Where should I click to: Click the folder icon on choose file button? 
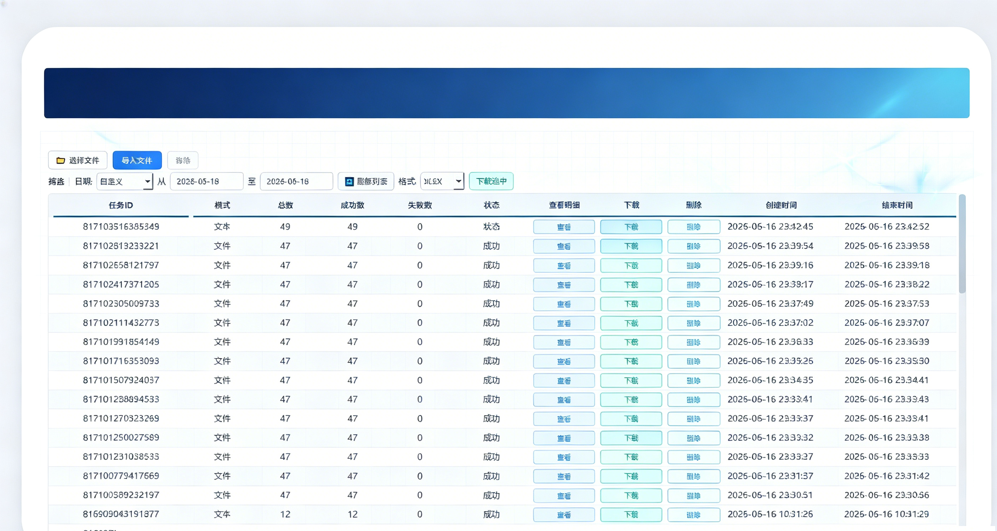[x=60, y=160]
